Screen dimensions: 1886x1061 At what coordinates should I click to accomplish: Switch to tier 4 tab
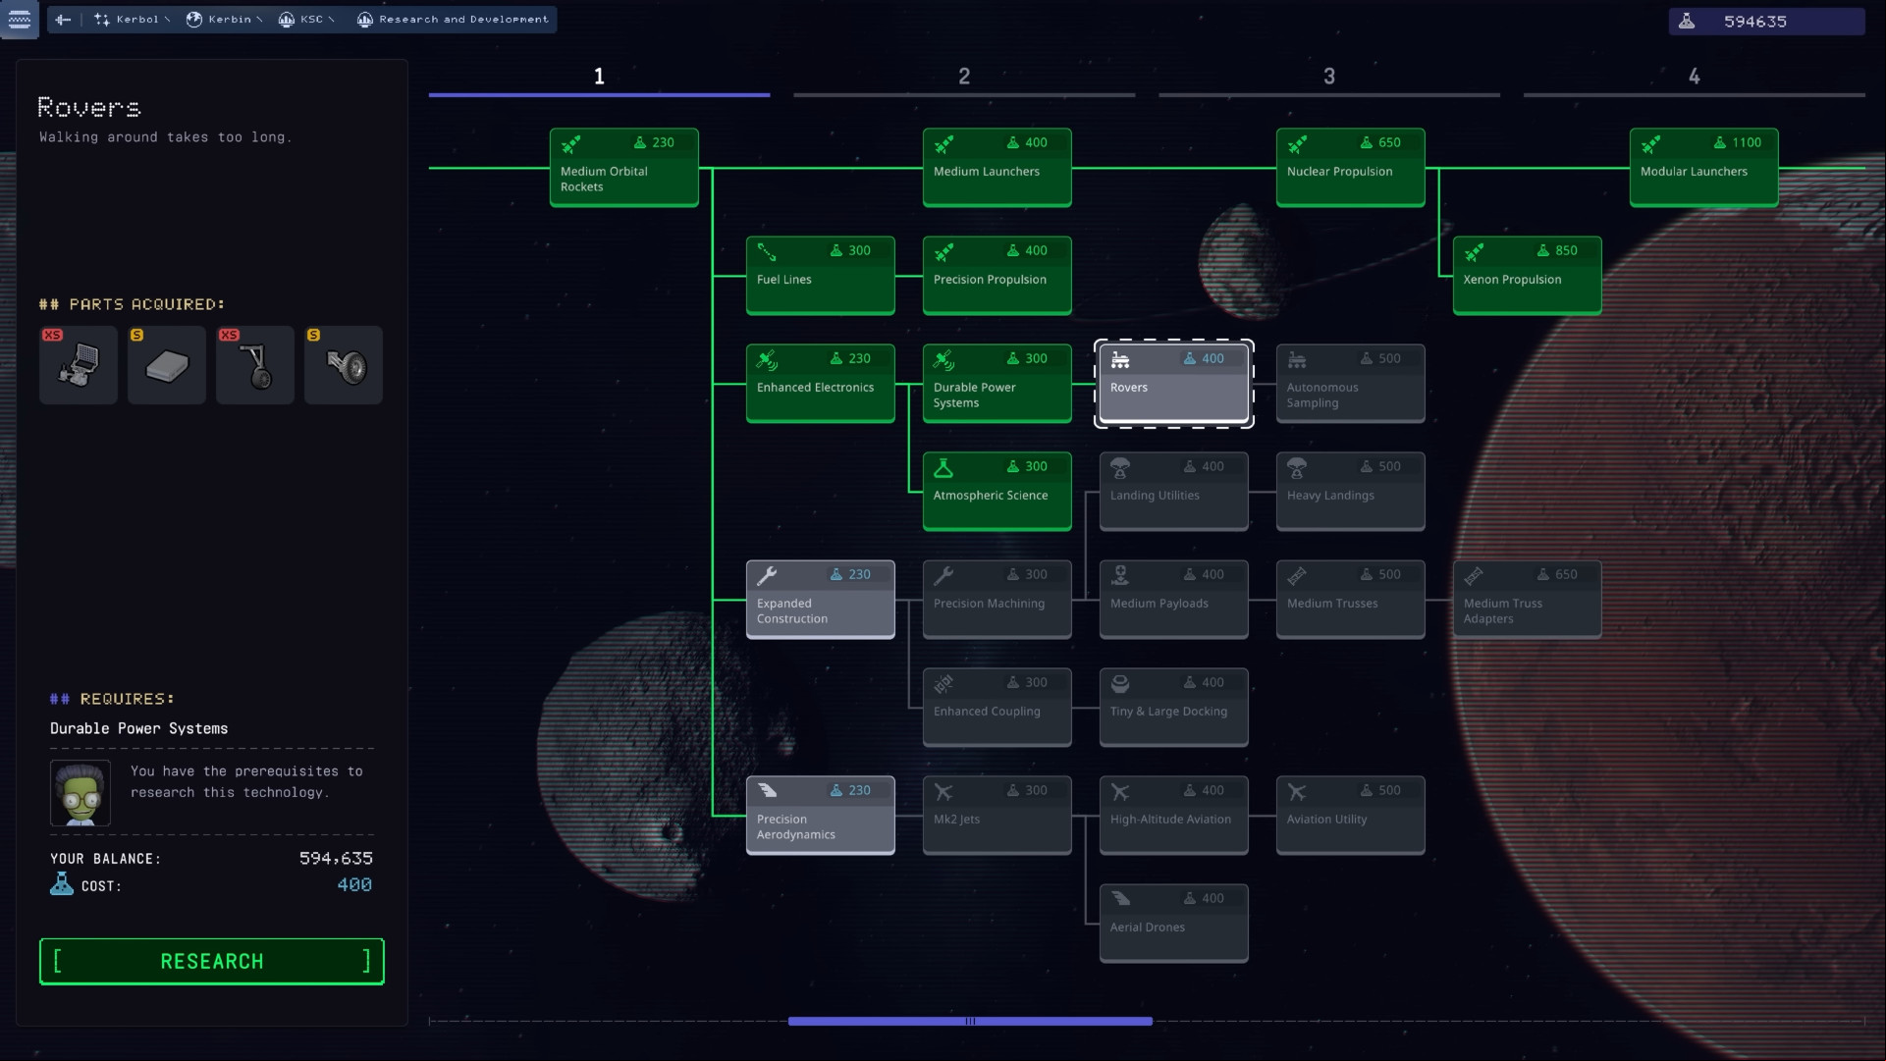[1695, 78]
